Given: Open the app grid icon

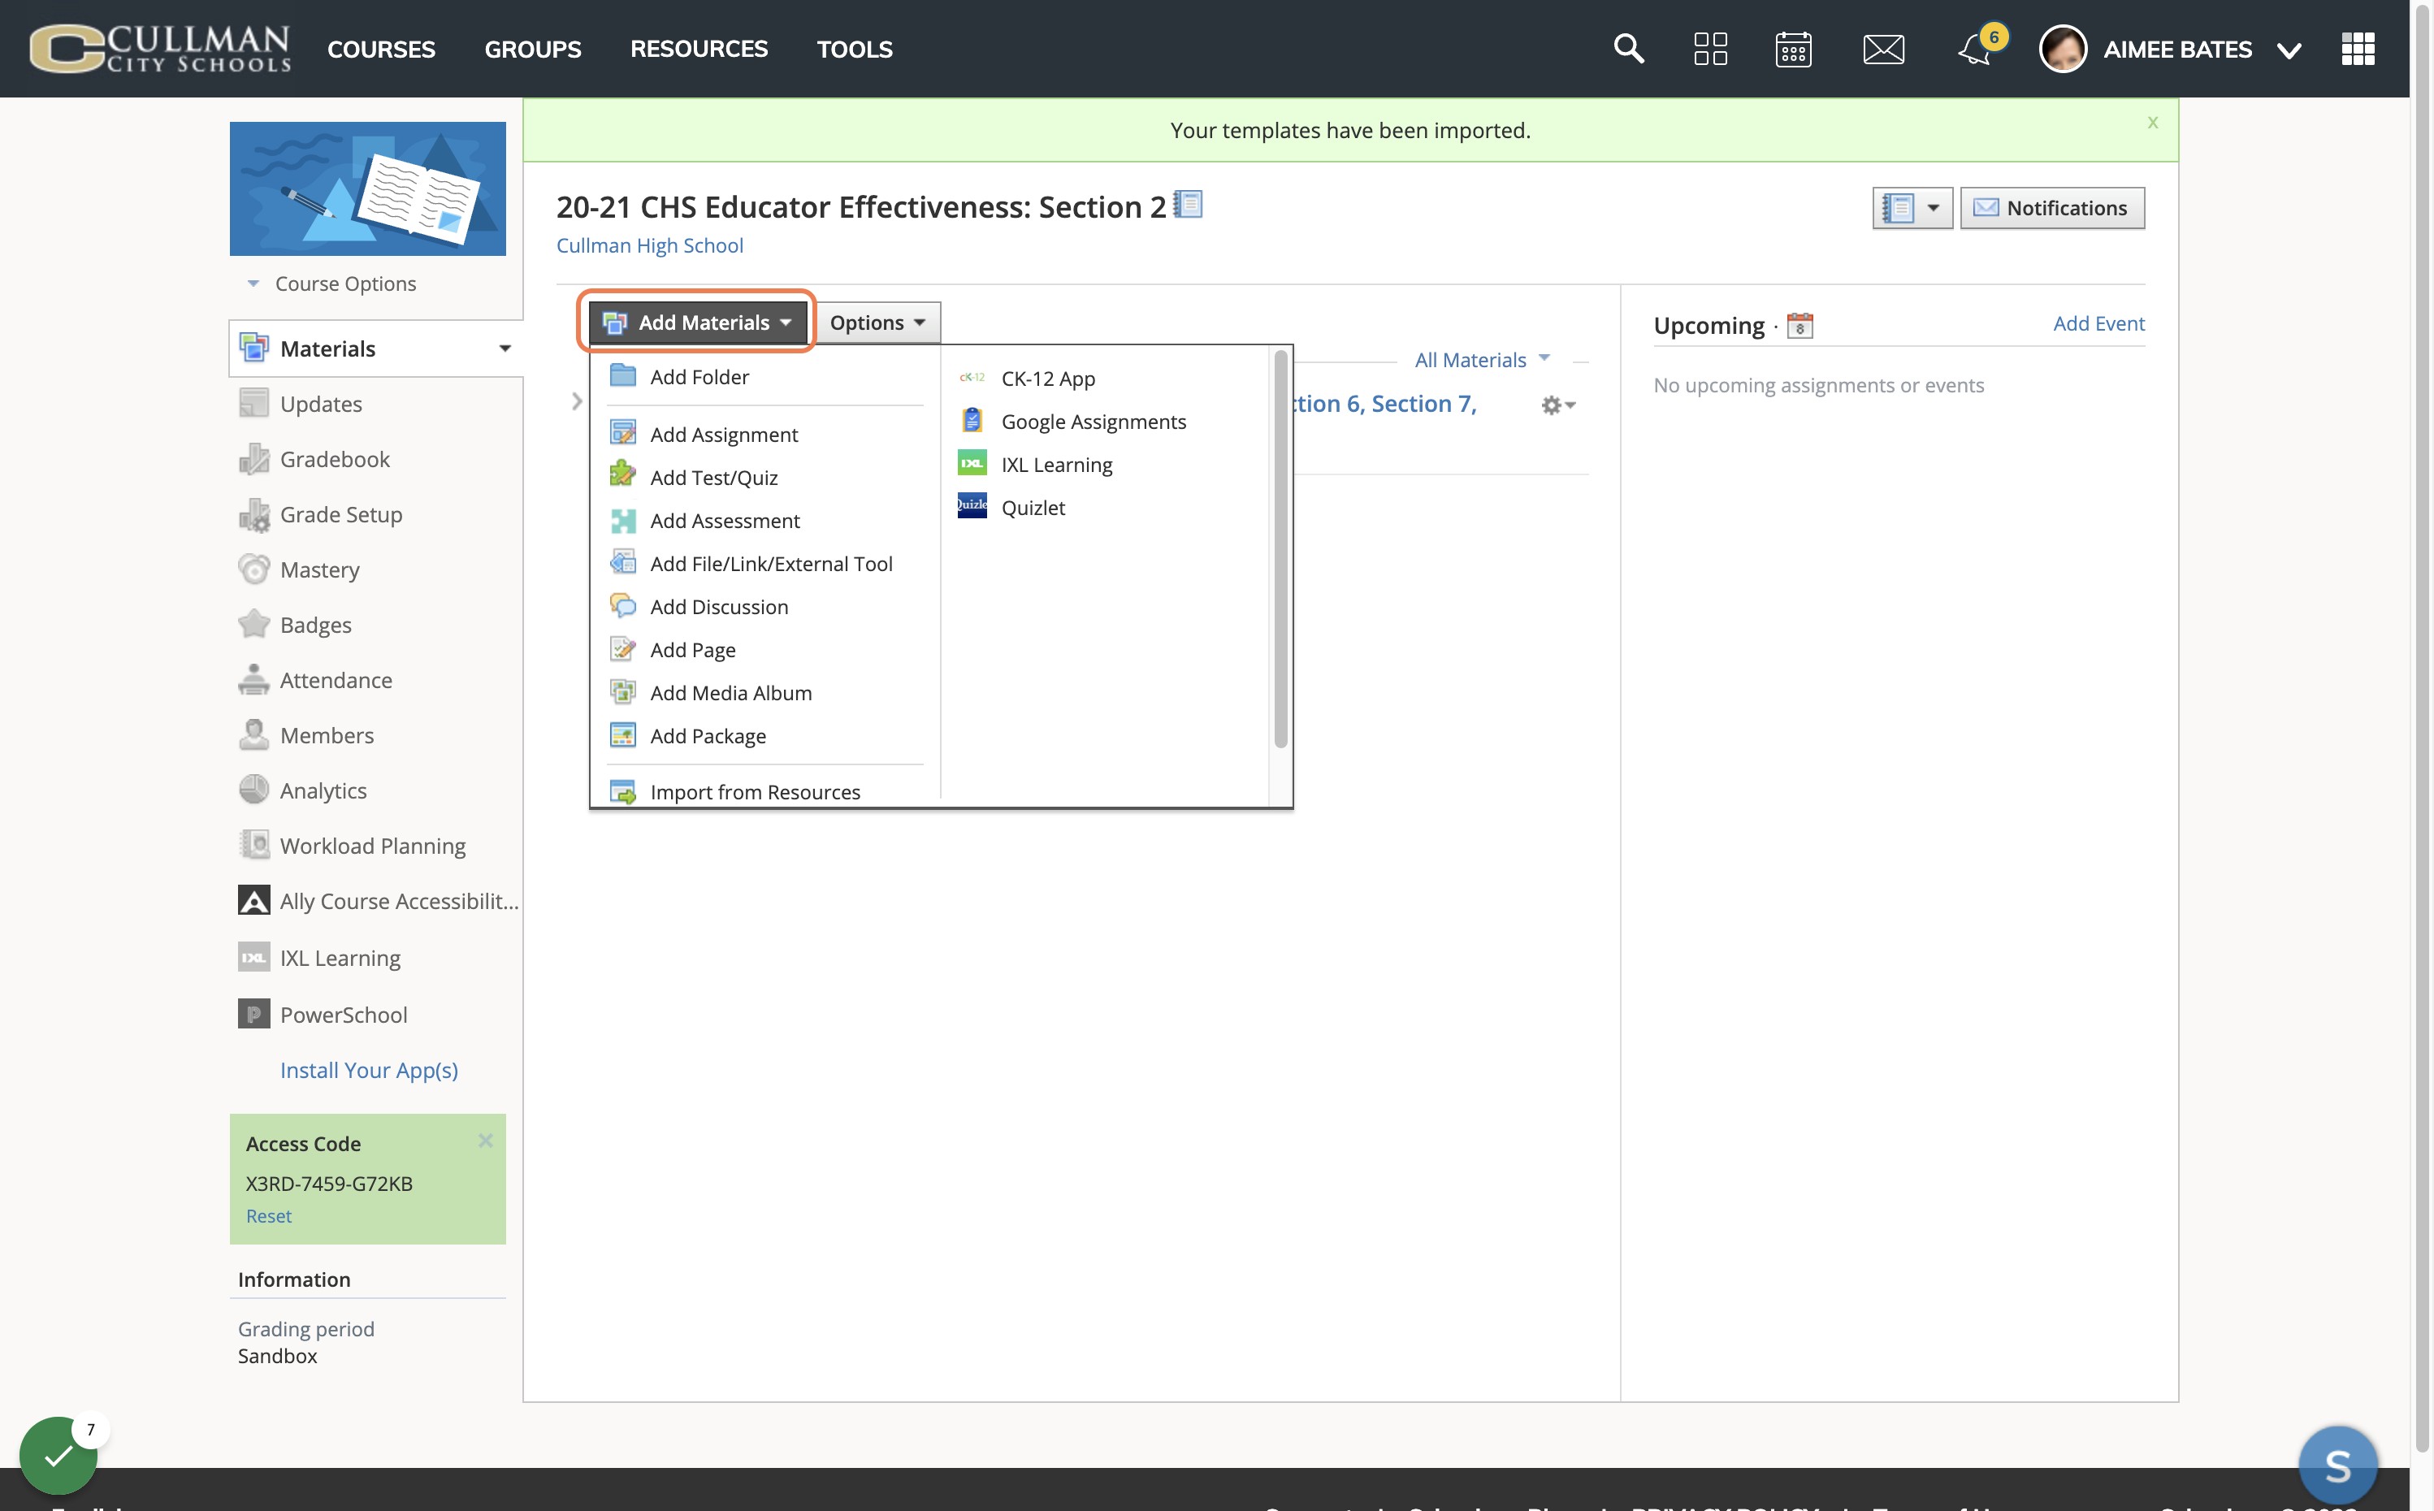Looking at the screenshot, I should click(x=2358, y=48).
